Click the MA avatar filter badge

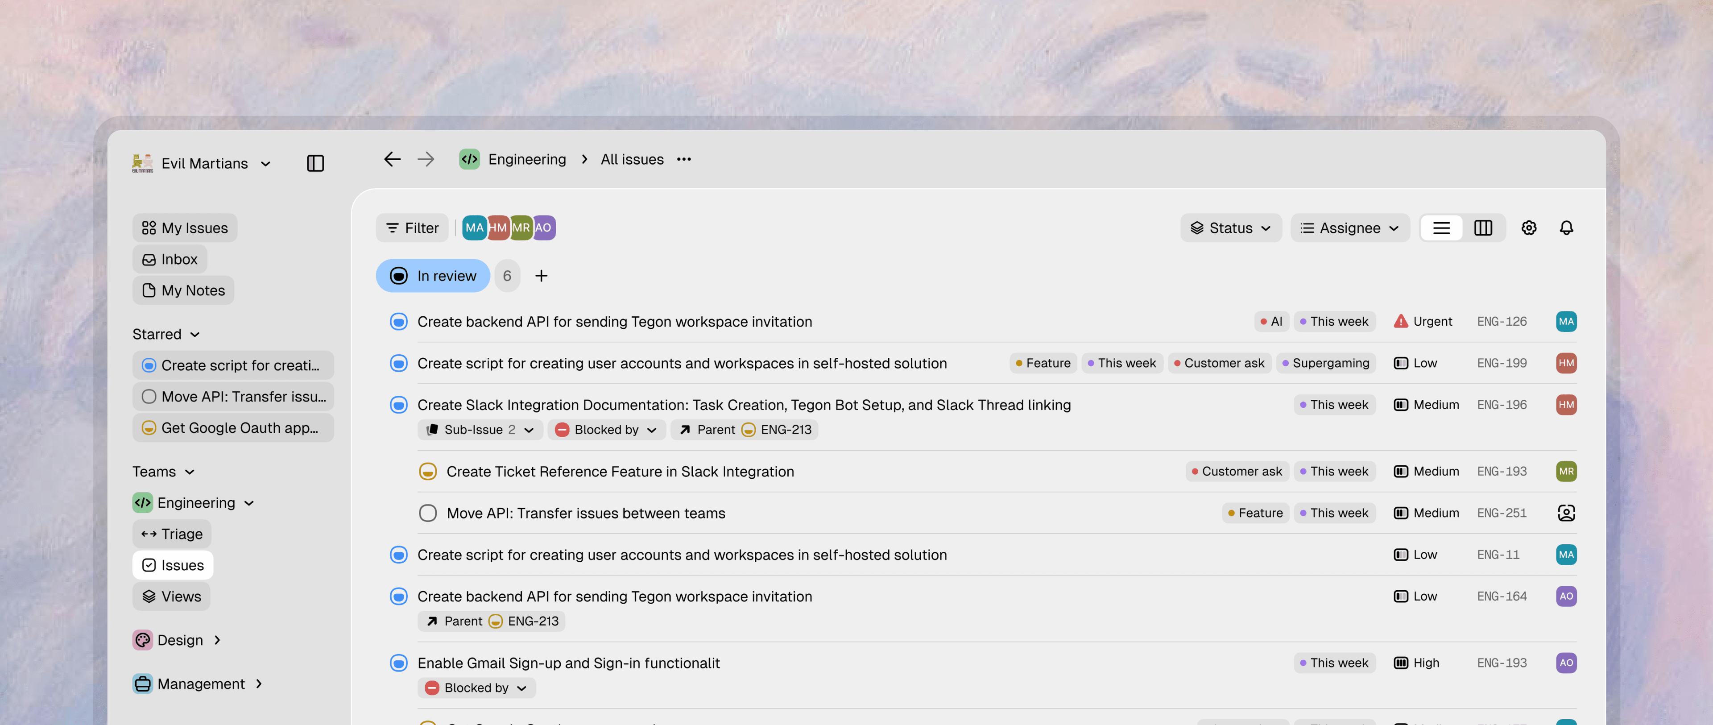[x=474, y=227]
